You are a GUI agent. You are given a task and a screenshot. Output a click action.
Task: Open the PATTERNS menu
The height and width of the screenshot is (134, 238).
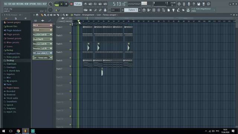(x=20, y=4)
